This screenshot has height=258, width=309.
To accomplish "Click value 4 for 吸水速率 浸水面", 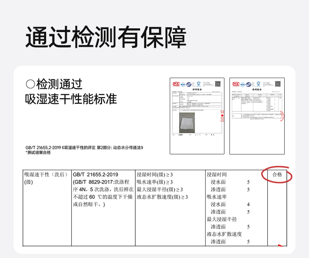I will (x=248, y=205).
